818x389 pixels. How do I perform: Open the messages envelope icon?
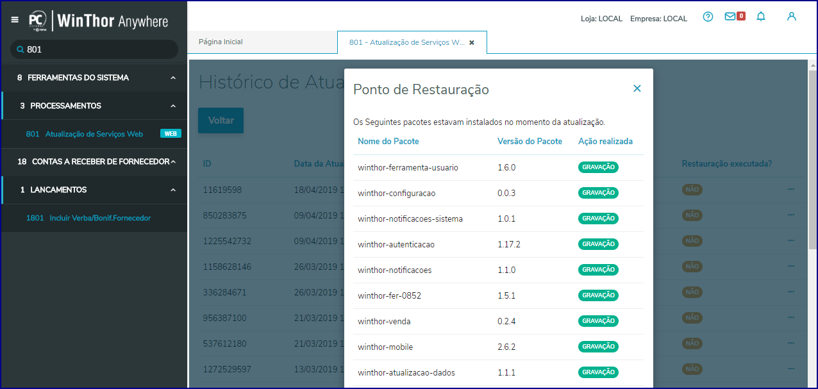[730, 17]
